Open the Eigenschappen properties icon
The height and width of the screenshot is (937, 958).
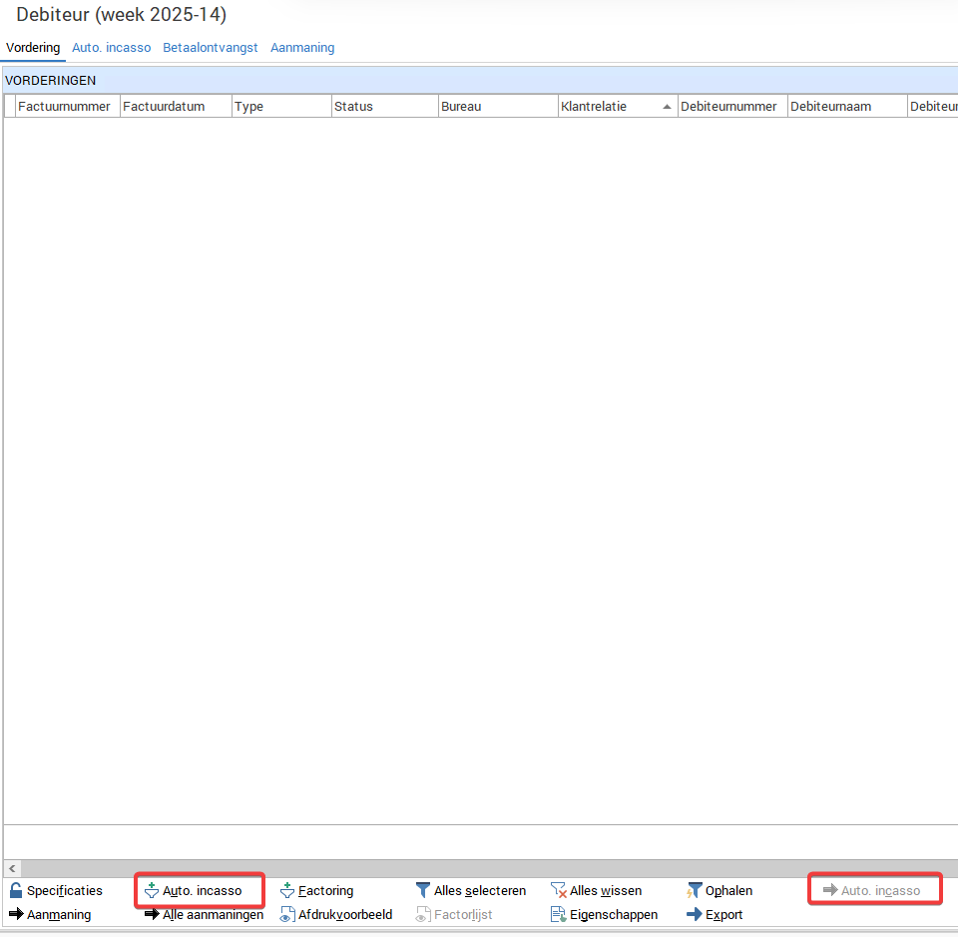pyautogui.click(x=559, y=914)
